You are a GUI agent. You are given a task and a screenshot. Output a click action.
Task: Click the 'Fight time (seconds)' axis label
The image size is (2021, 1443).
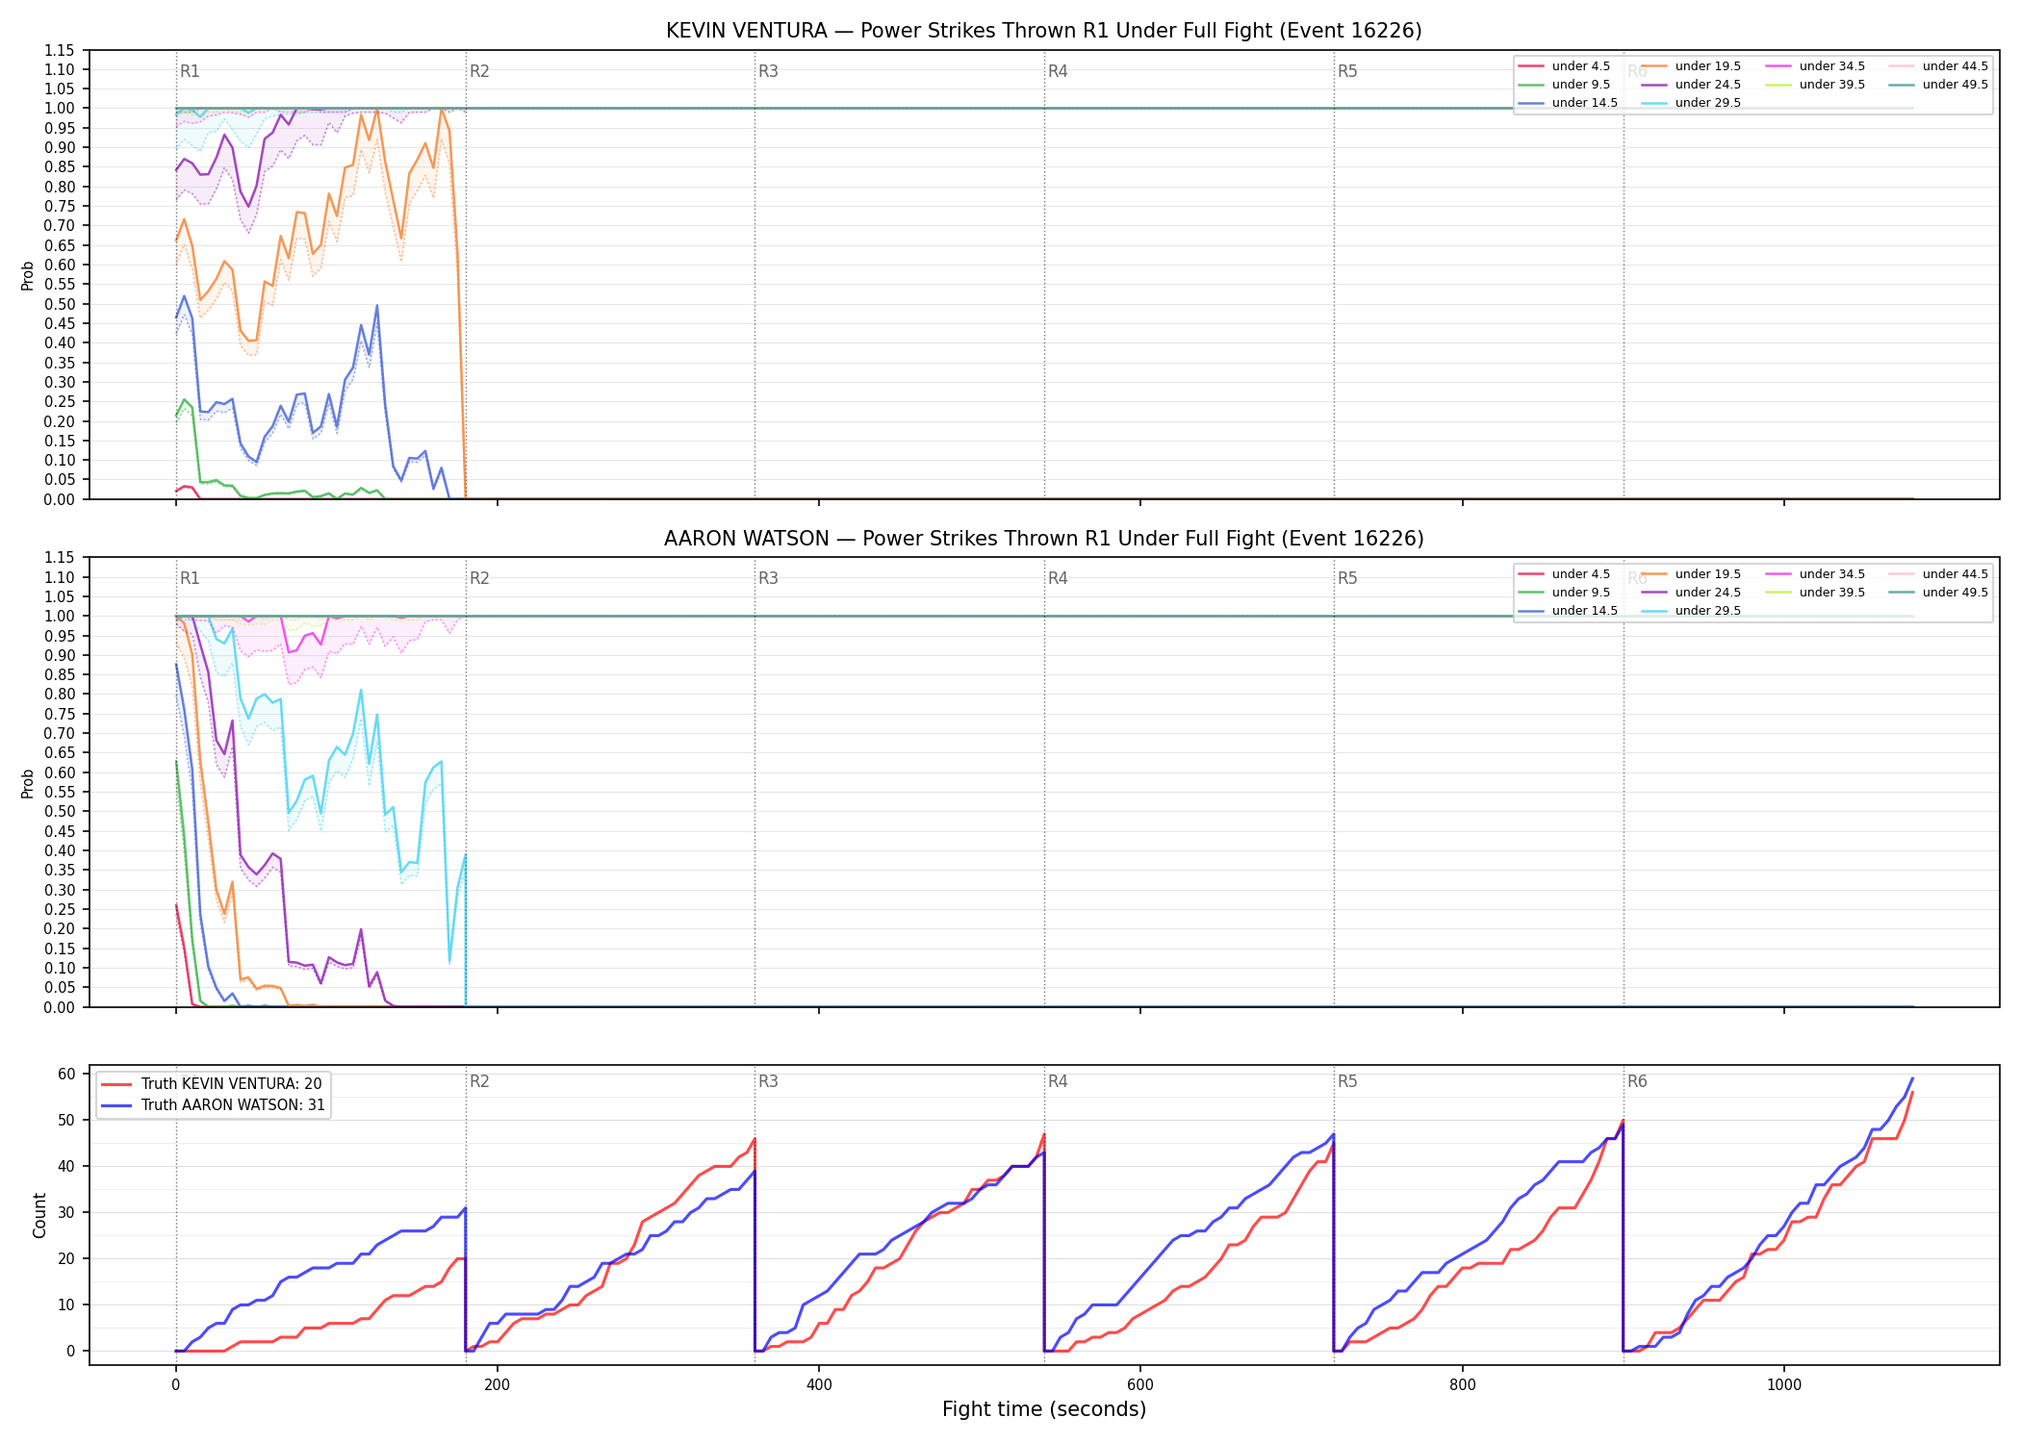tap(1044, 1409)
